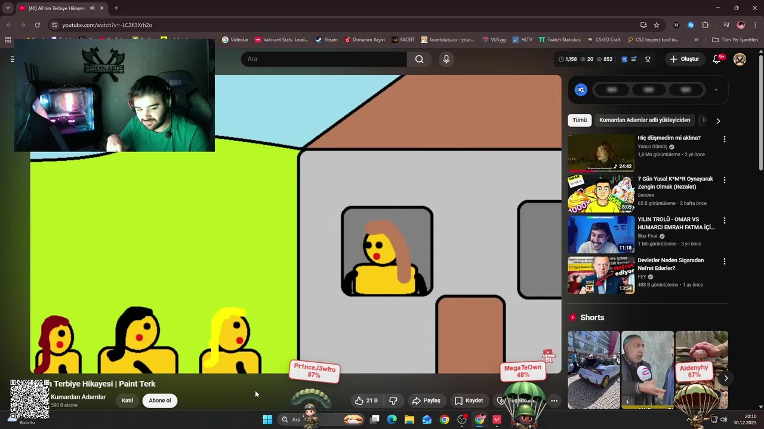764x429 pixels.
Task: Dislike the video with thumbs down
Action: click(x=393, y=400)
